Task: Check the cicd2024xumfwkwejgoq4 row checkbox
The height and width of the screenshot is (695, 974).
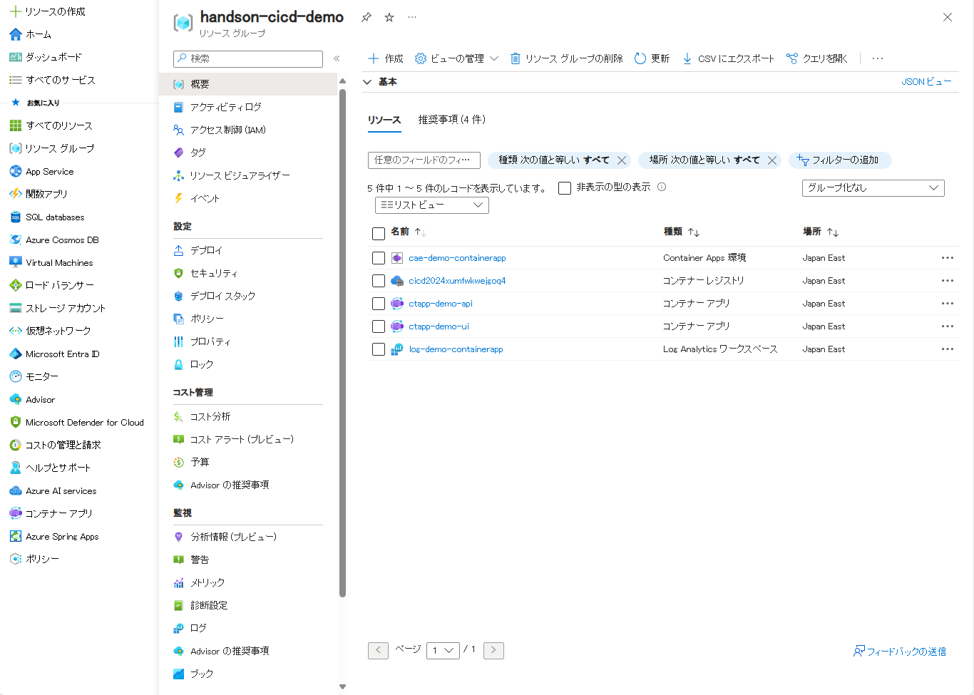Action: [379, 281]
